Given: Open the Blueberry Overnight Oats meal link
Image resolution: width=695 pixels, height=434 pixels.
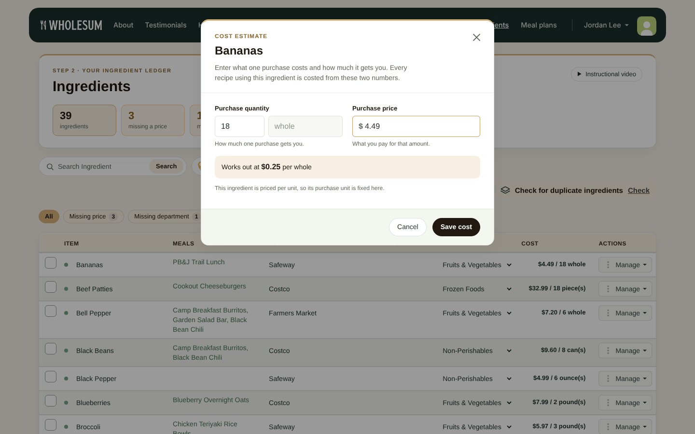Looking at the screenshot, I should [x=211, y=400].
